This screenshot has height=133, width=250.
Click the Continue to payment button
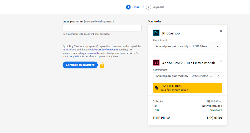point(80,65)
